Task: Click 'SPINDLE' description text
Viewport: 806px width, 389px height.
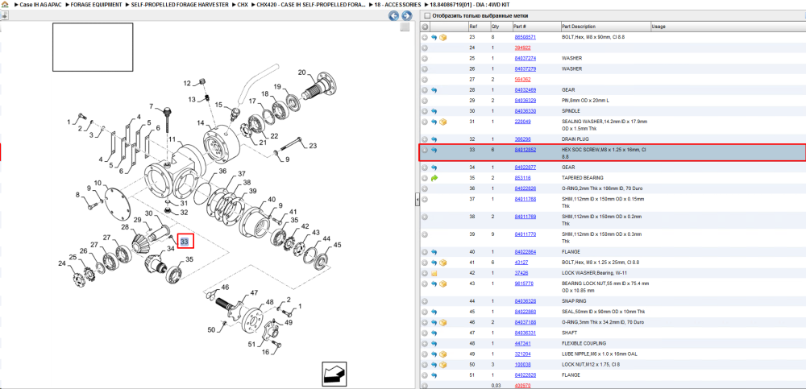Action: 571,111
